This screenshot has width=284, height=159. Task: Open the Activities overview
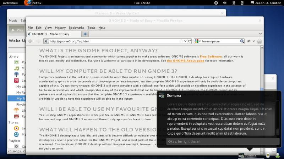point(10,3)
